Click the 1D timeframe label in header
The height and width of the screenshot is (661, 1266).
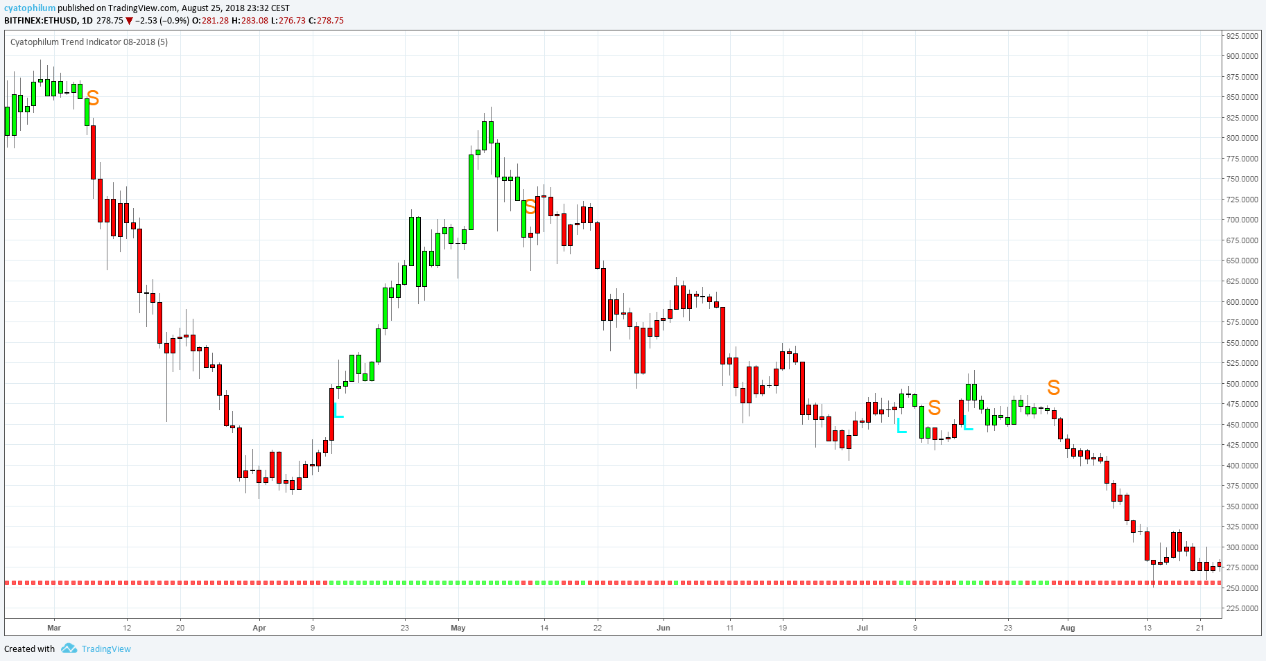pos(87,21)
